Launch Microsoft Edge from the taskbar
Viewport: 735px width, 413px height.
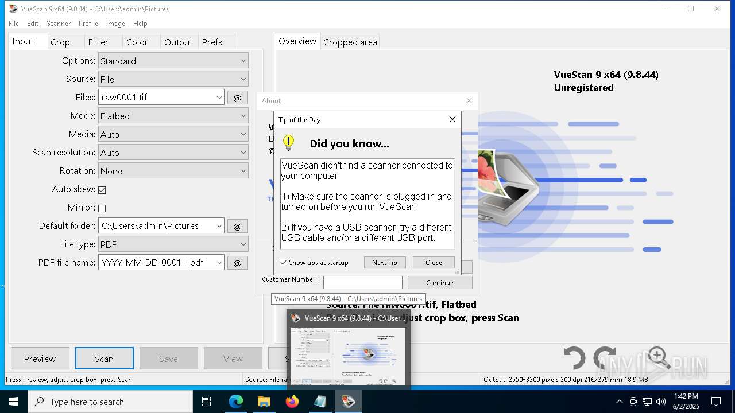pos(236,402)
